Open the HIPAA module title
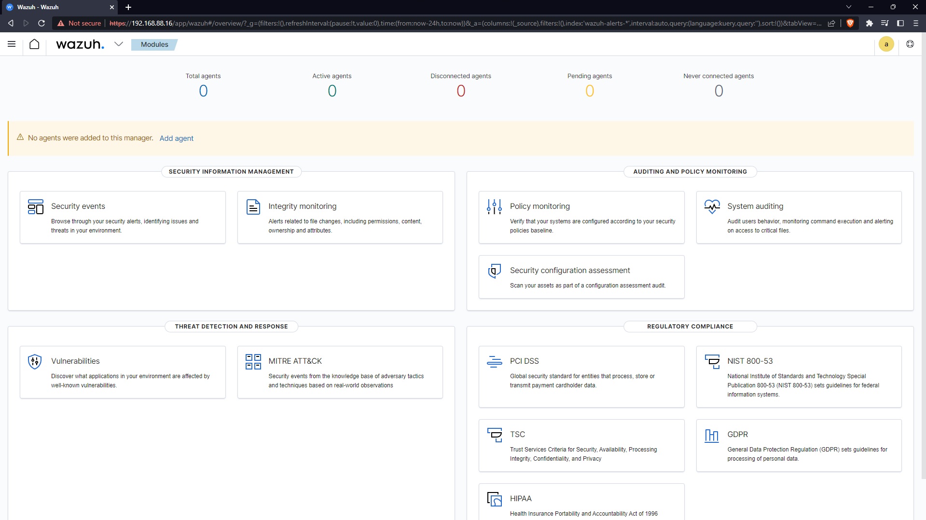The width and height of the screenshot is (926, 520). tap(521, 499)
